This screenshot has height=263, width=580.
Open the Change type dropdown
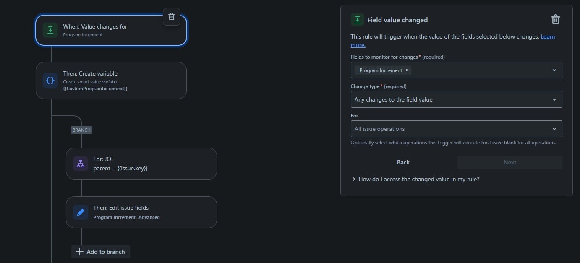(x=456, y=99)
